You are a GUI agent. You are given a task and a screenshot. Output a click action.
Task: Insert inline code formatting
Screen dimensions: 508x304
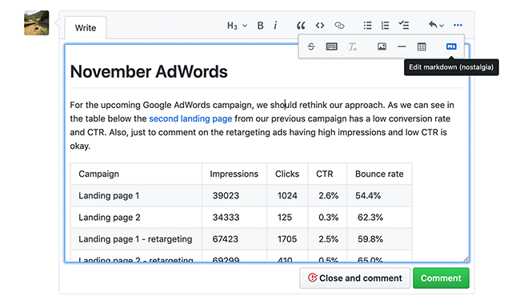point(320,26)
